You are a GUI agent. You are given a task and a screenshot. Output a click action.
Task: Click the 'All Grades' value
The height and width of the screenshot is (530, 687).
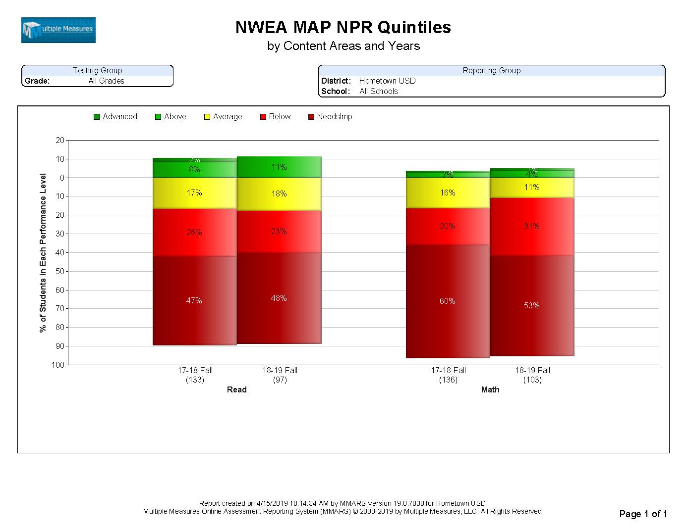tap(106, 81)
